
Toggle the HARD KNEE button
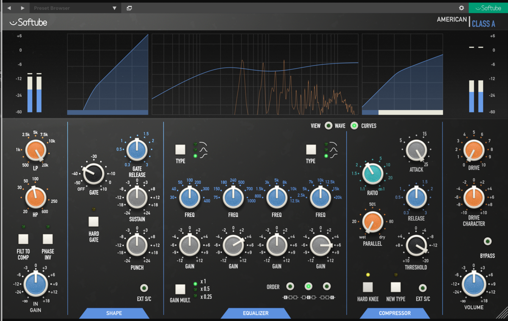pos(368,287)
